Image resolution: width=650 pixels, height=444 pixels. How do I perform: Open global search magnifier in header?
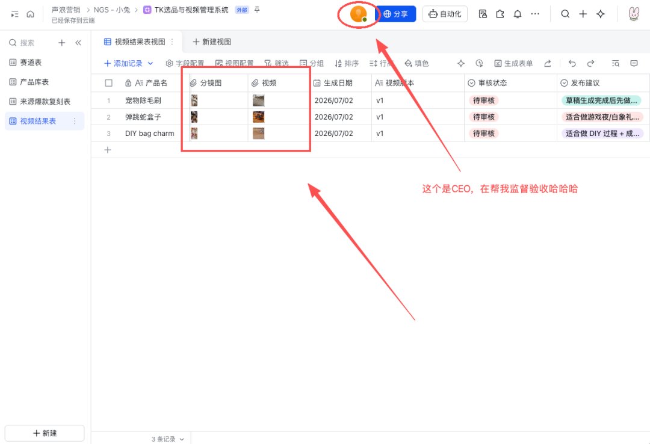point(565,14)
